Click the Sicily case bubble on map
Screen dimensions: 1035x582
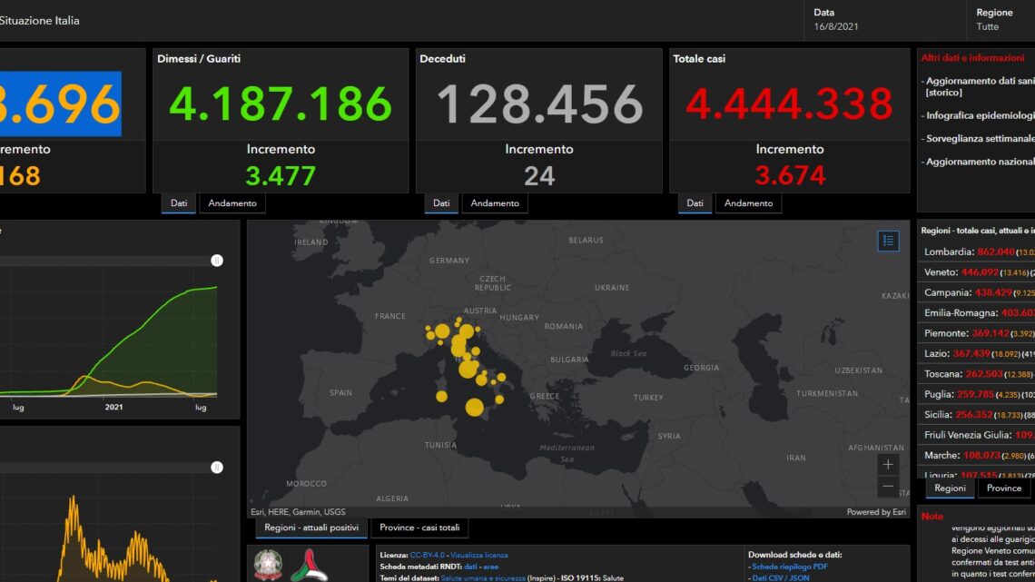click(474, 407)
